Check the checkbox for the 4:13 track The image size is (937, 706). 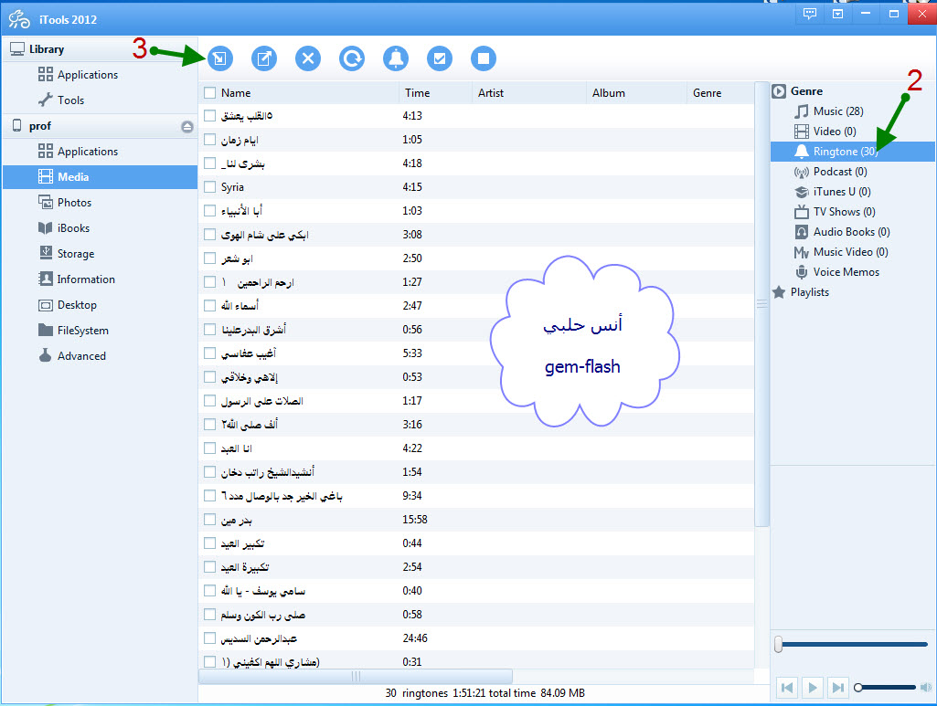click(209, 116)
